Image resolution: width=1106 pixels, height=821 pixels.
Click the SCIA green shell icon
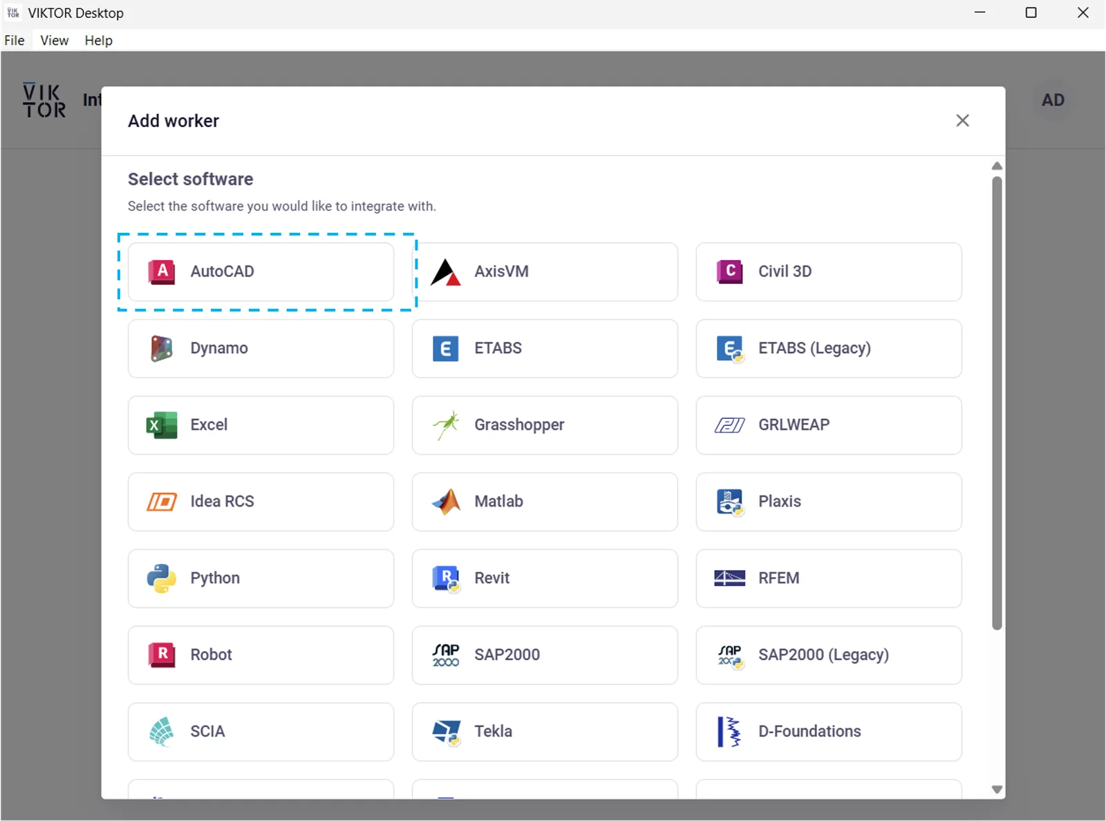coord(161,731)
